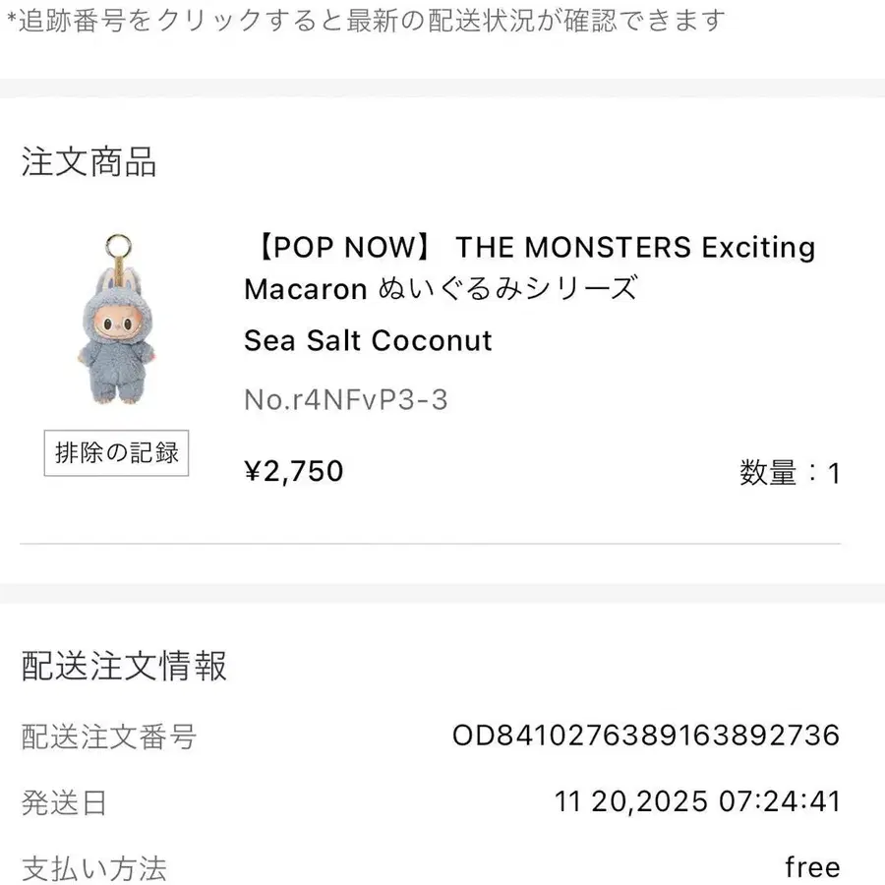Click the ¥2,750 price
Screen dimensions: 885x885
point(294,472)
